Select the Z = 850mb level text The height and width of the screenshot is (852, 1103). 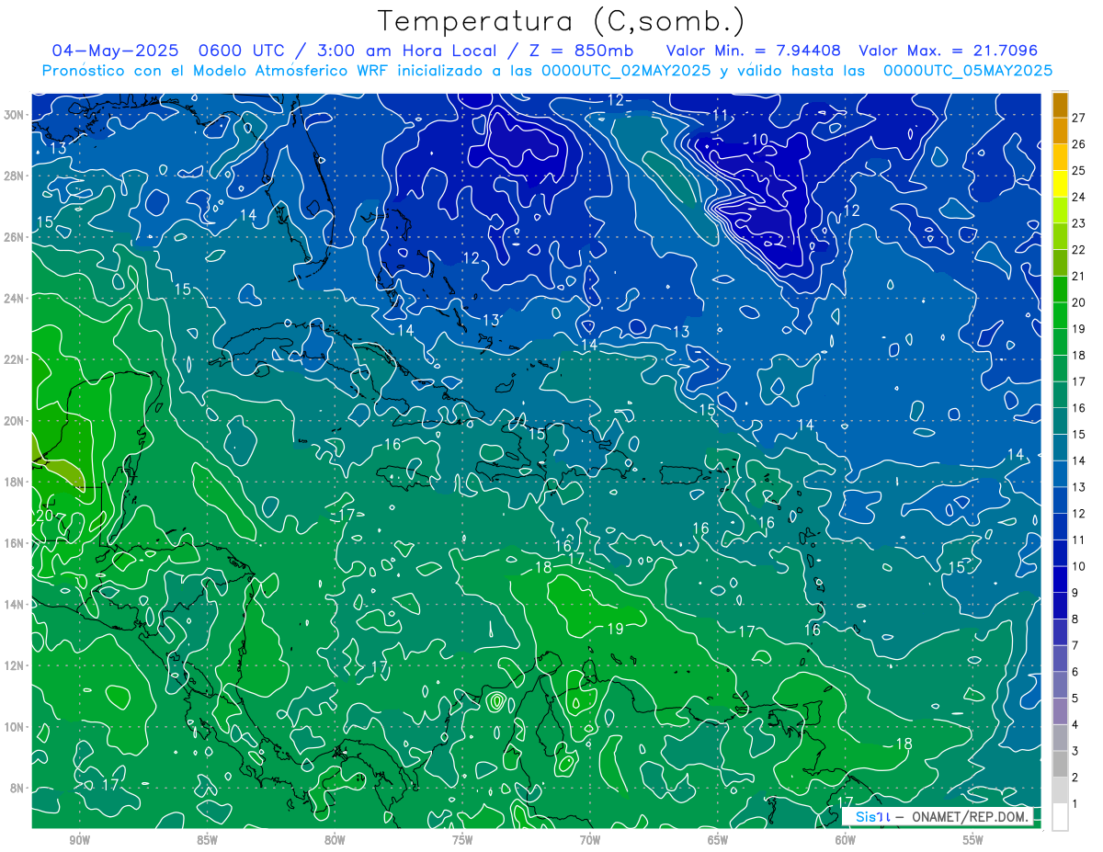[x=580, y=51]
